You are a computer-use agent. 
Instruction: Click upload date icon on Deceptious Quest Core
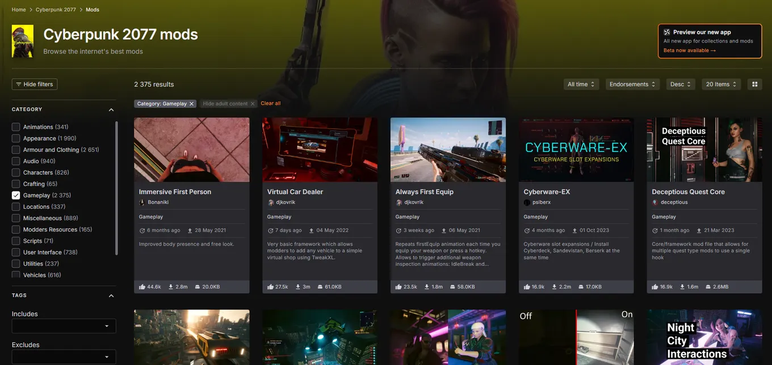tap(699, 231)
